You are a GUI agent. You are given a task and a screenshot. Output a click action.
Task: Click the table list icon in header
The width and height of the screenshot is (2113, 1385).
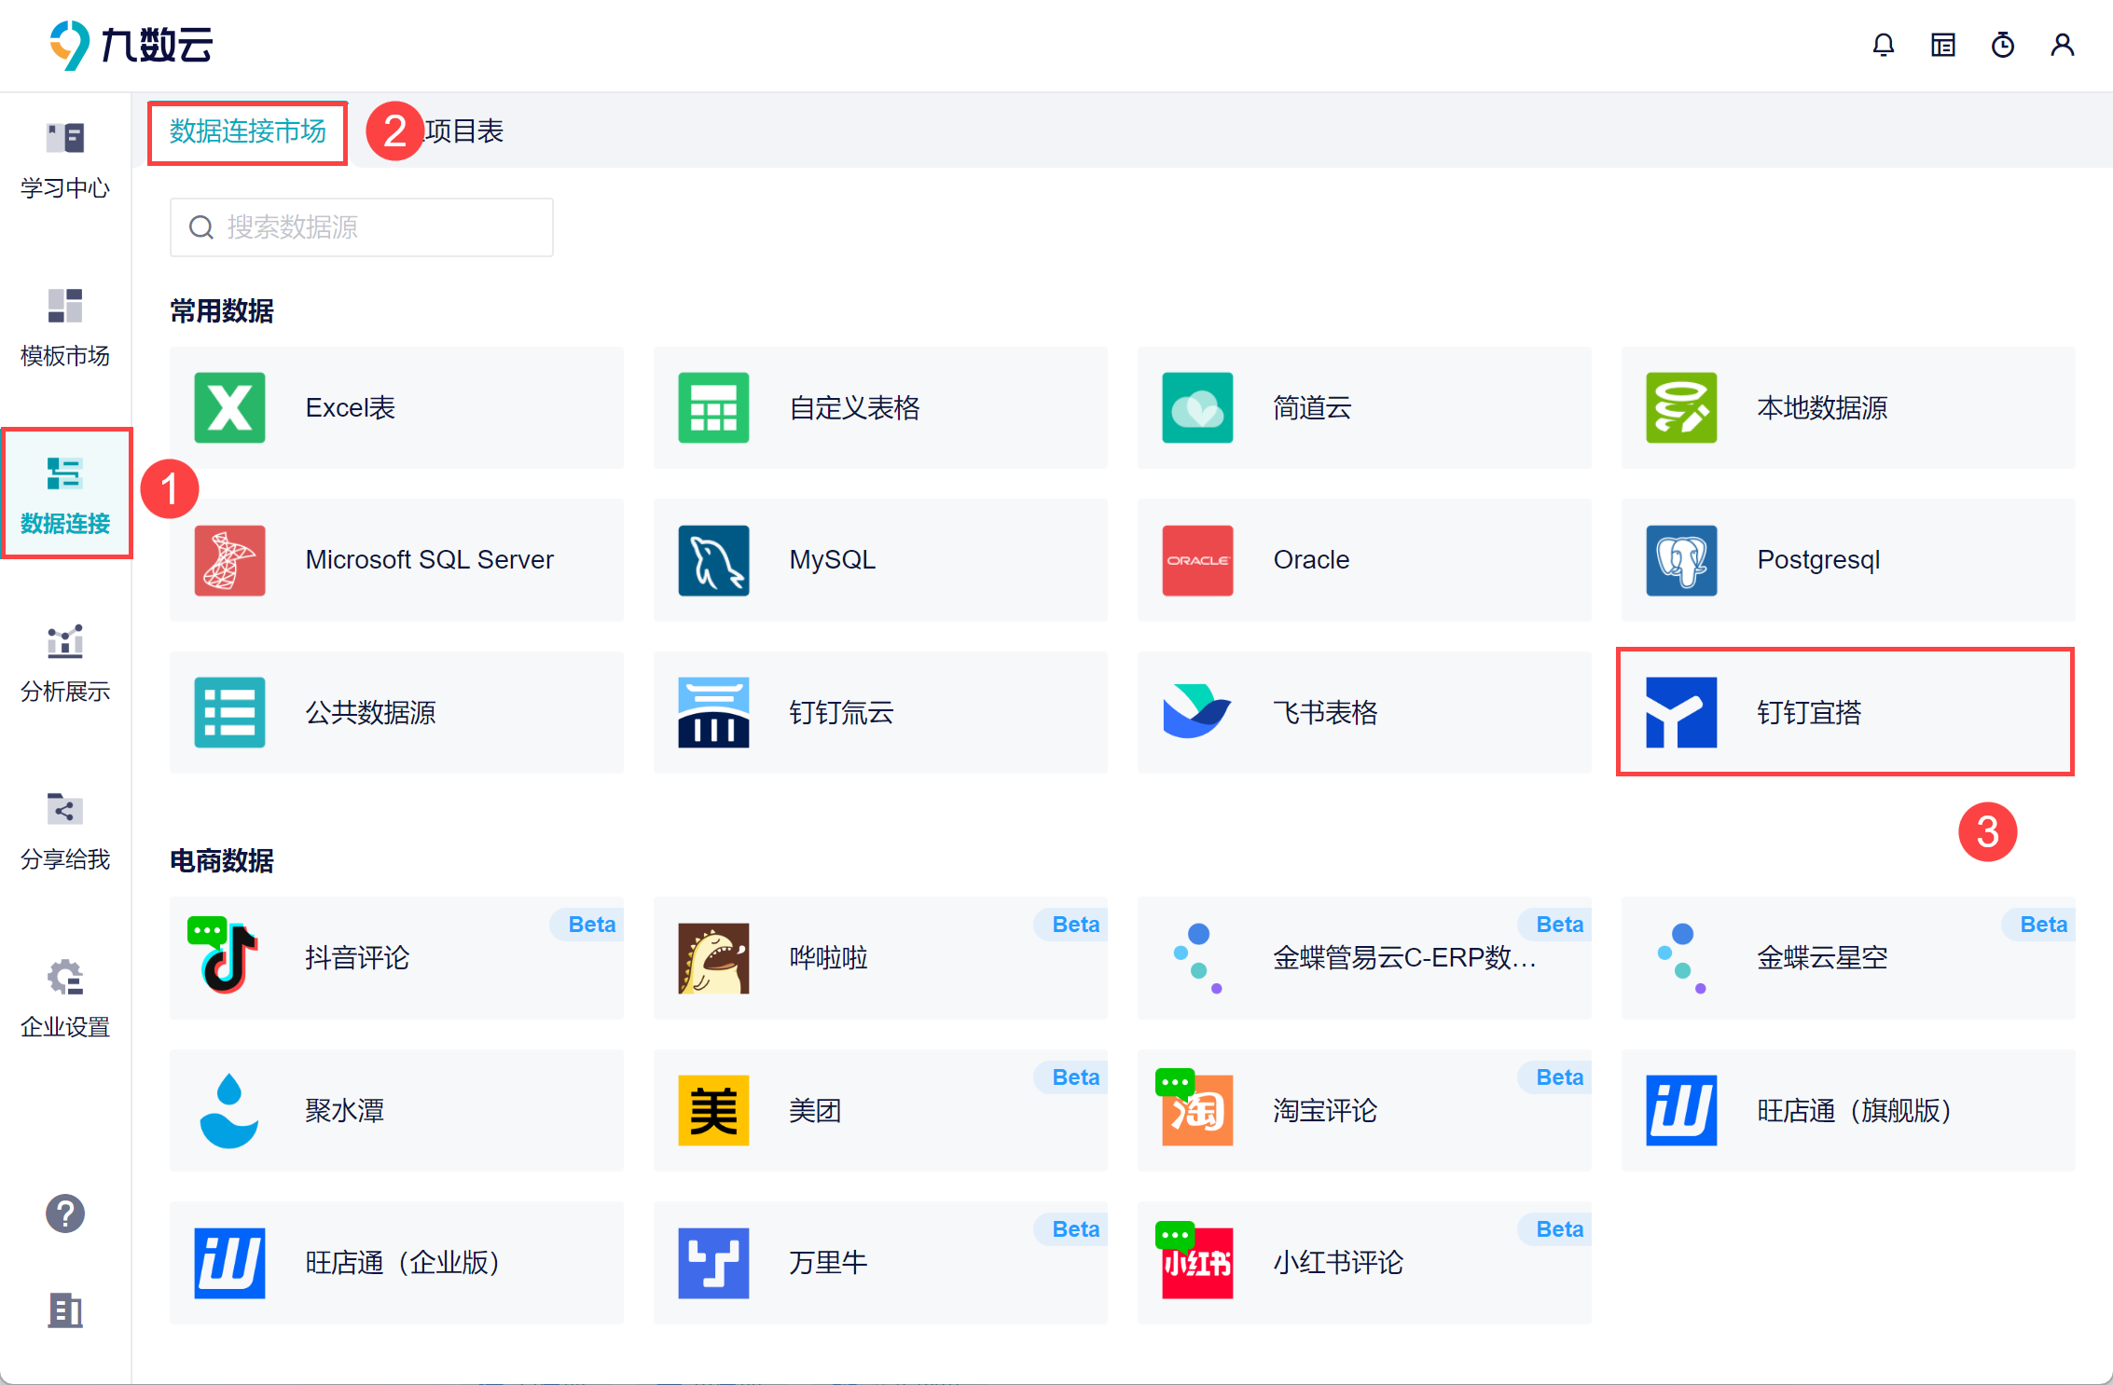tap(1943, 45)
